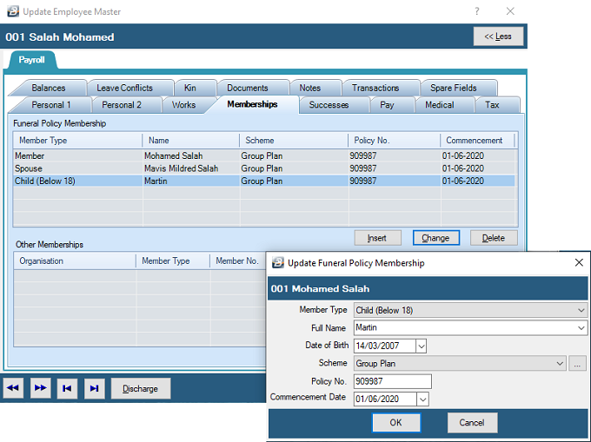Screen dimensions: 591x442
Task: Click the Commencement Date field value
Action: [385, 399]
